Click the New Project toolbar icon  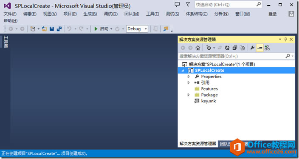[x=33, y=29]
